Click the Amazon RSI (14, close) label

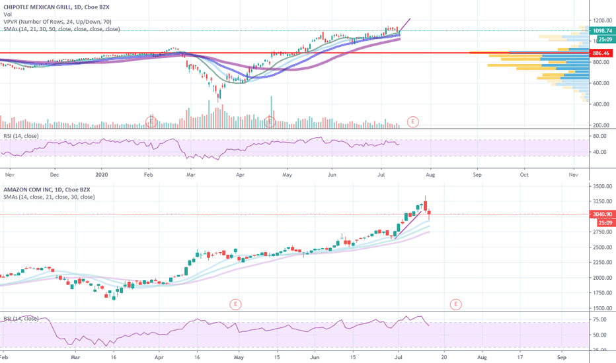click(21, 319)
